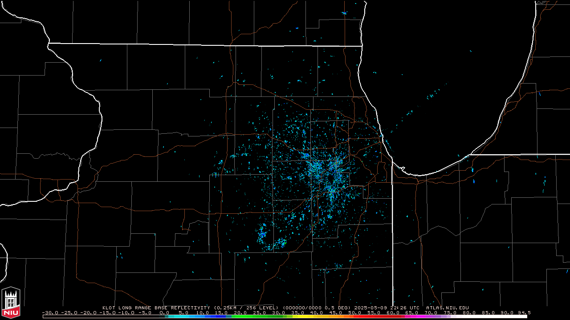Click the KLOT Long Range Base Reflectivity title
This screenshot has width=570, height=320.
(156, 308)
